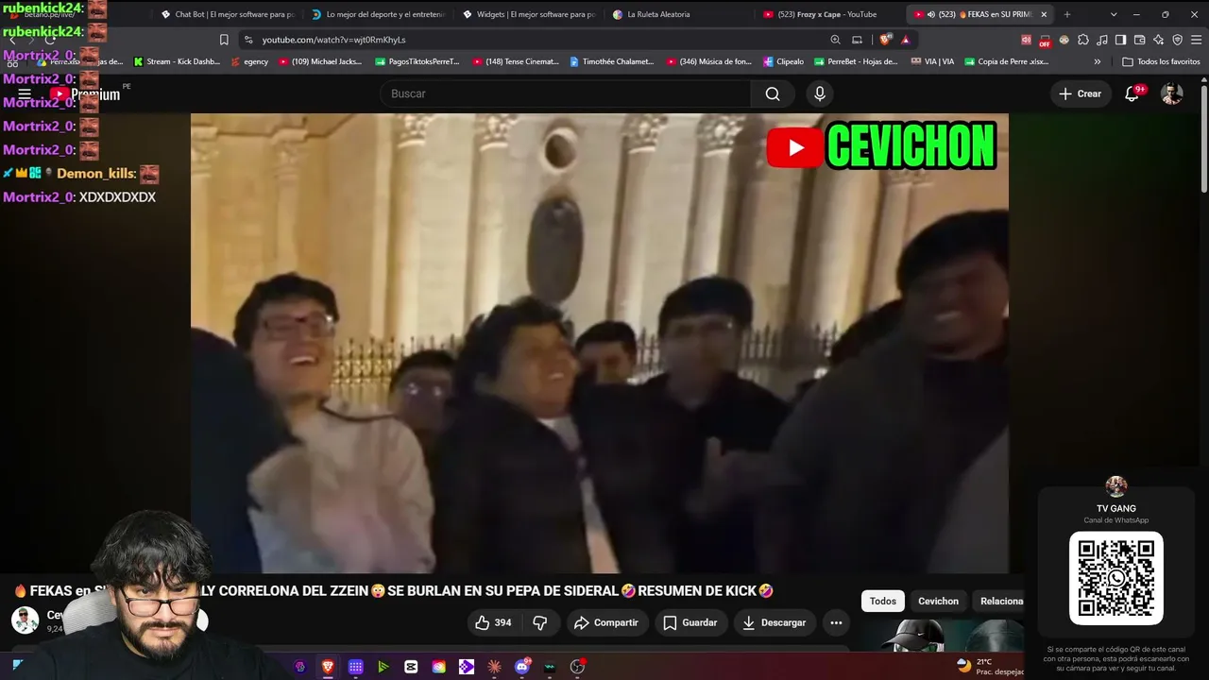Open Copia de Perre .xlsx bookmark
Screen dimensions: 1209x680
tap(1007, 61)
